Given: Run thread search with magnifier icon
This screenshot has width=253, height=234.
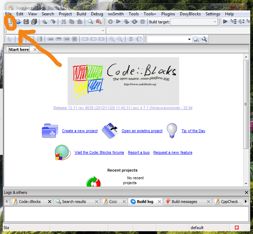Looking at the screenshot, I should [x=196, y=39].
